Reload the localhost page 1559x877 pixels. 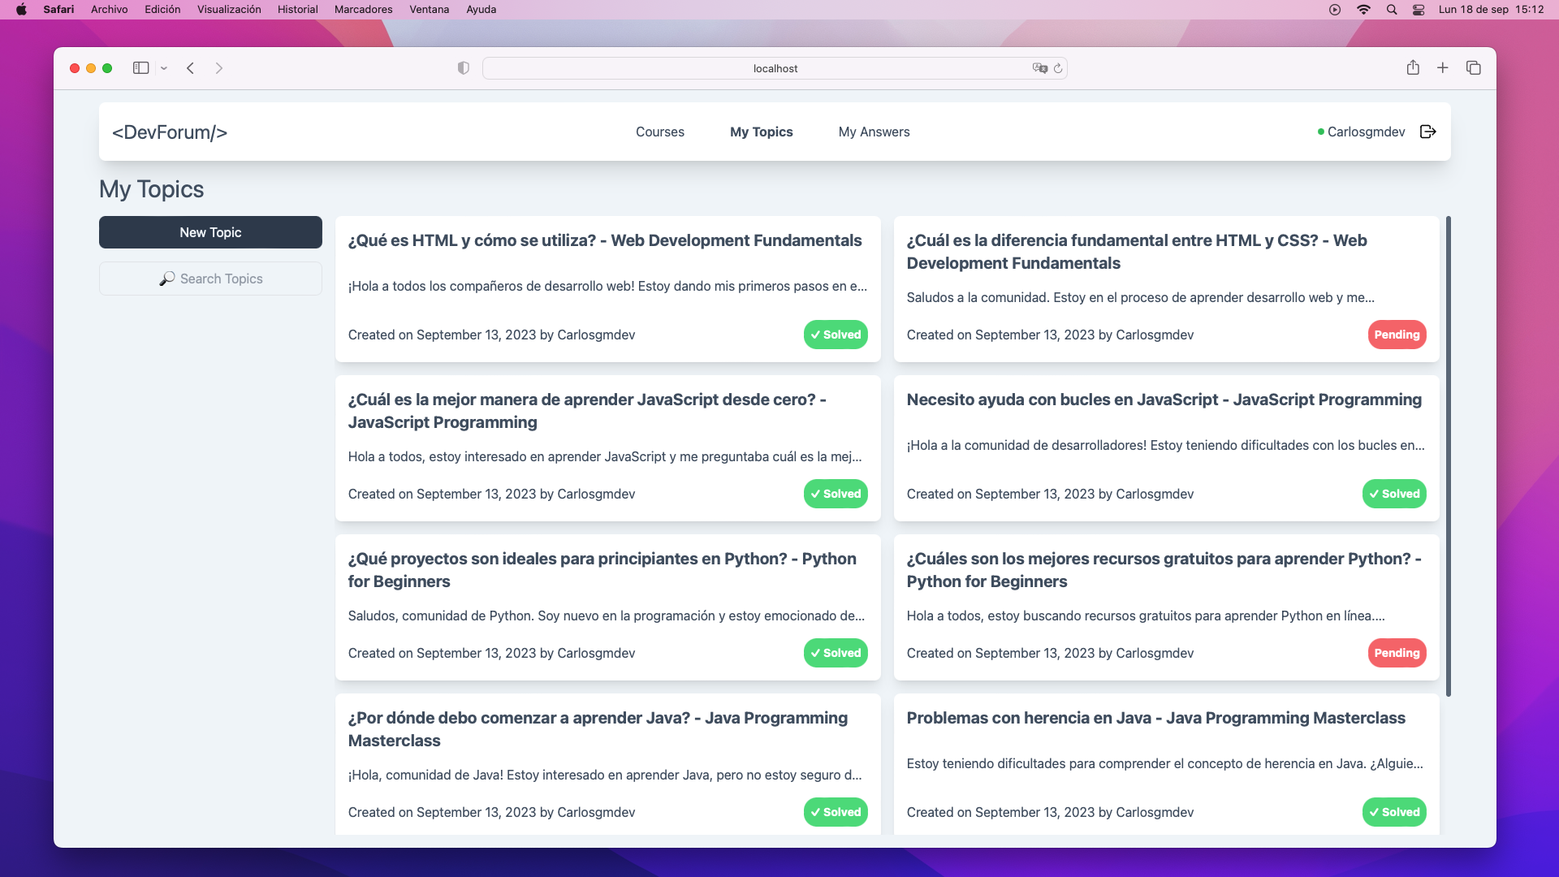coord(1058,68)
